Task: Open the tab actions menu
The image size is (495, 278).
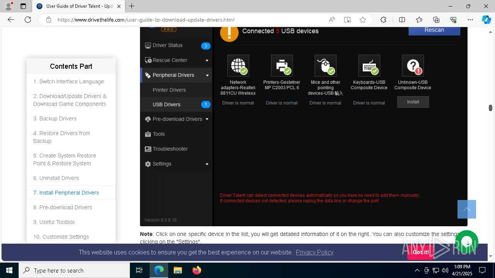Action: [x=23, y=6]
